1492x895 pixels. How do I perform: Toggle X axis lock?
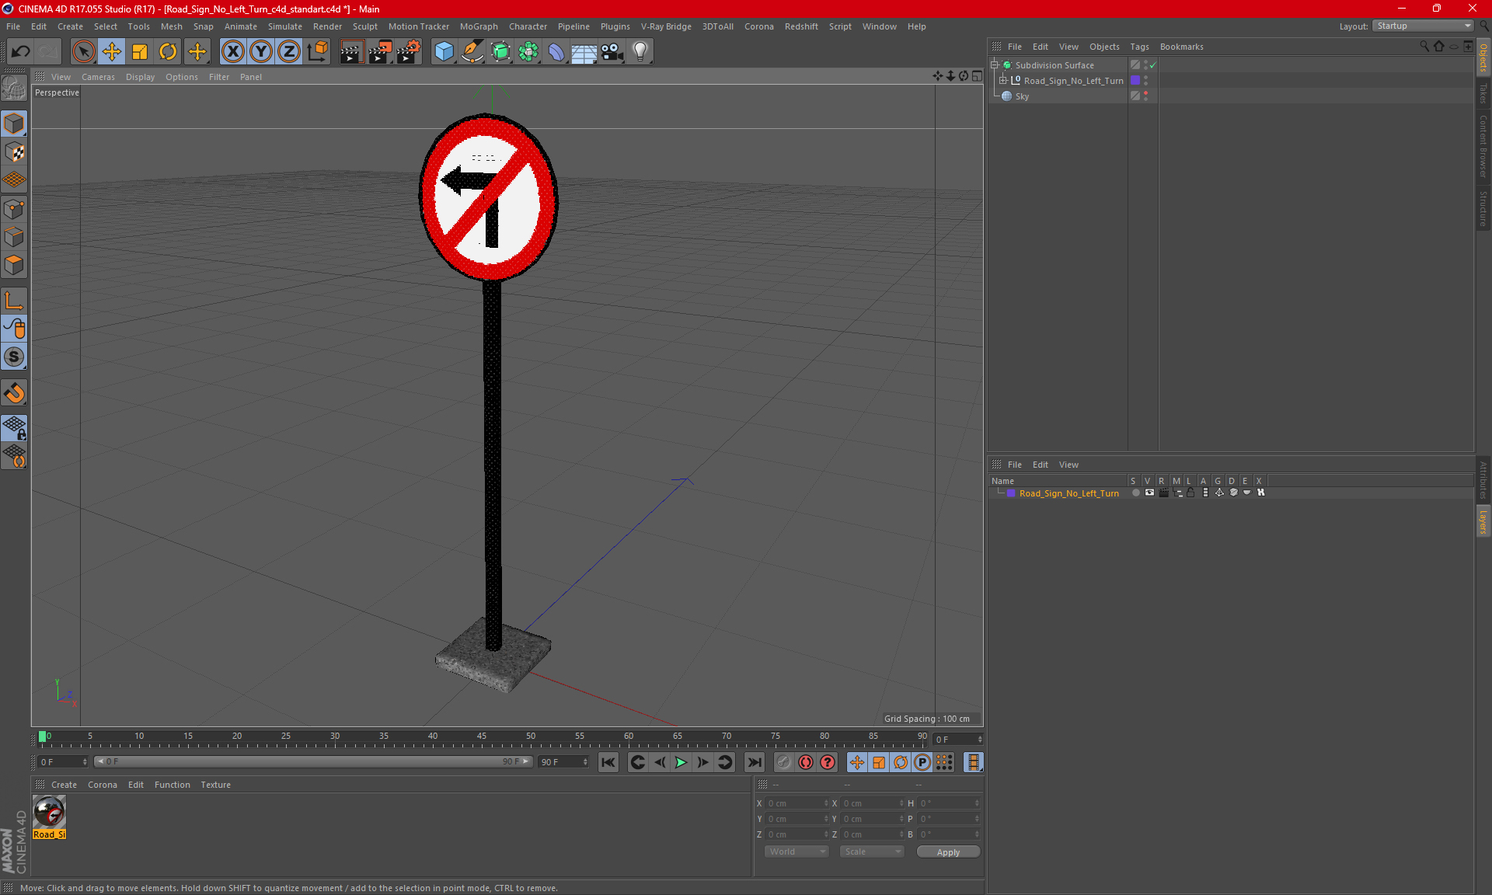(x=232, y=52)
